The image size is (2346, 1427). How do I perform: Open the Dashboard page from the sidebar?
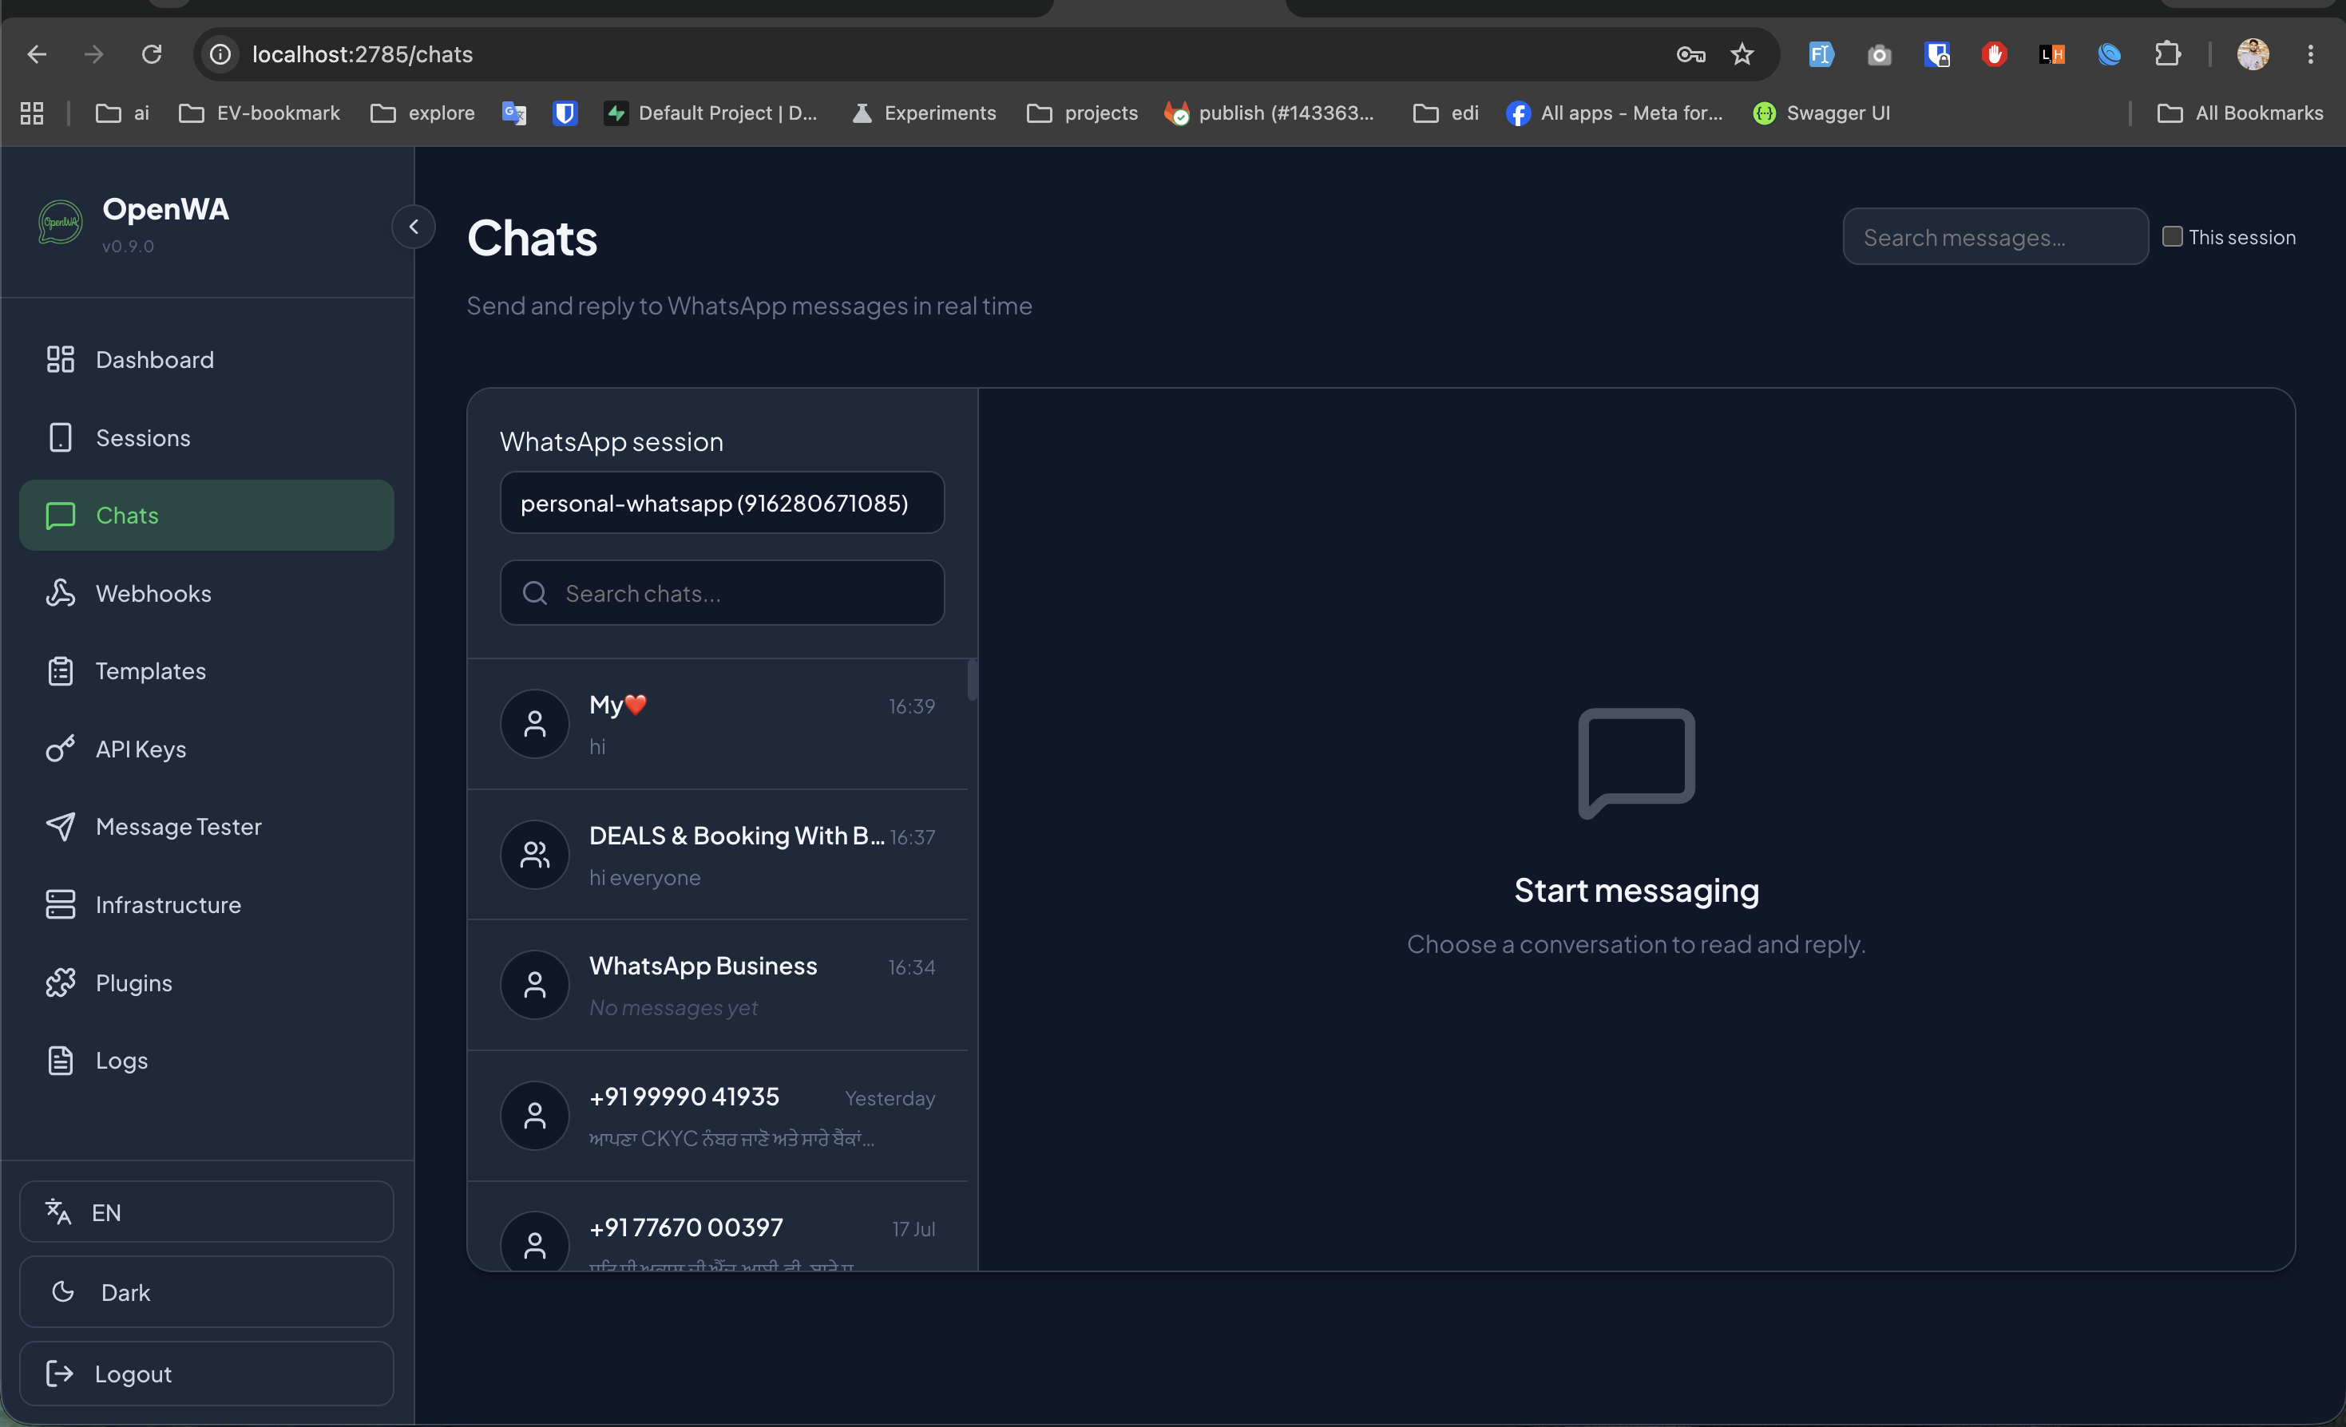[207, 360]
